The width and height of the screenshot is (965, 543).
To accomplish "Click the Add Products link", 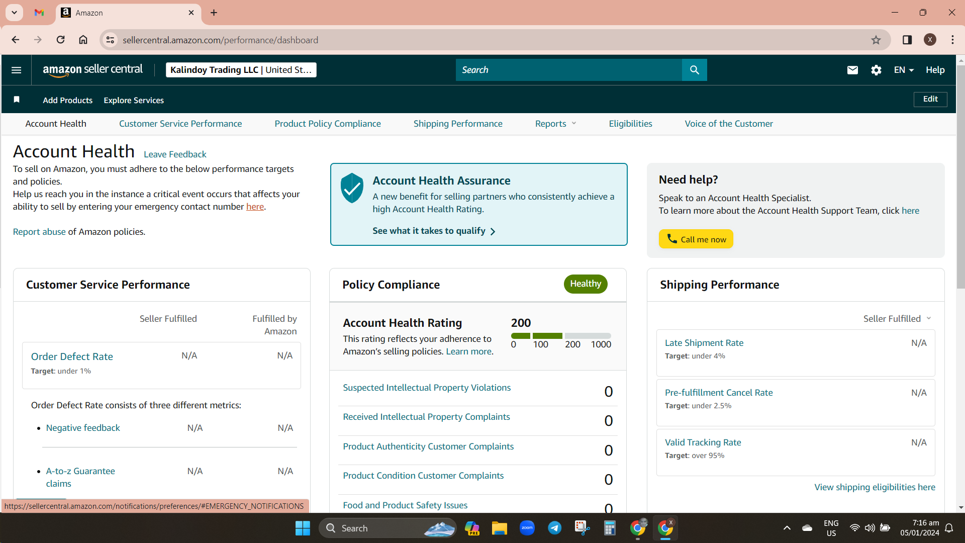I will tap(68, 100).
